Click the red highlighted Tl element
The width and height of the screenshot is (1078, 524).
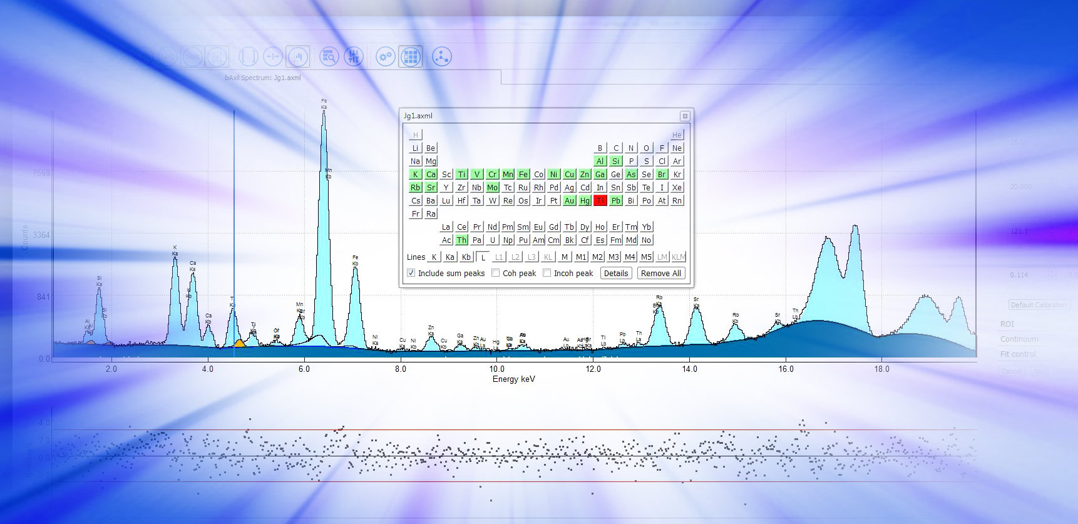(x=600, y=200)
